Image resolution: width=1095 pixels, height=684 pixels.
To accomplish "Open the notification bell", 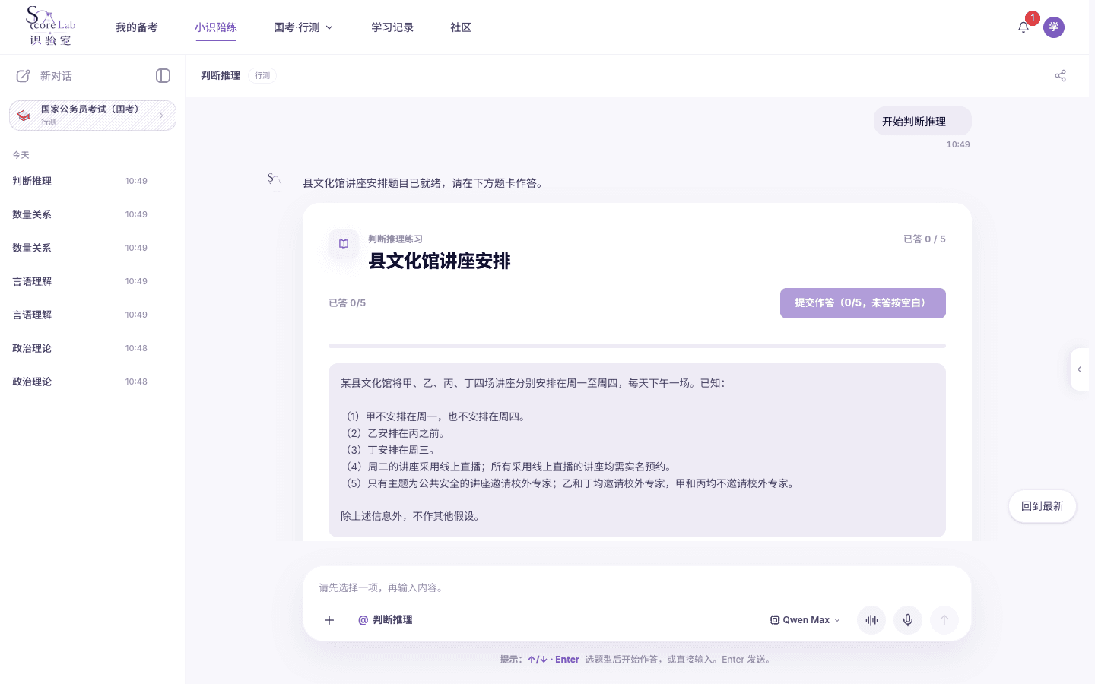I will (1024, 27).
